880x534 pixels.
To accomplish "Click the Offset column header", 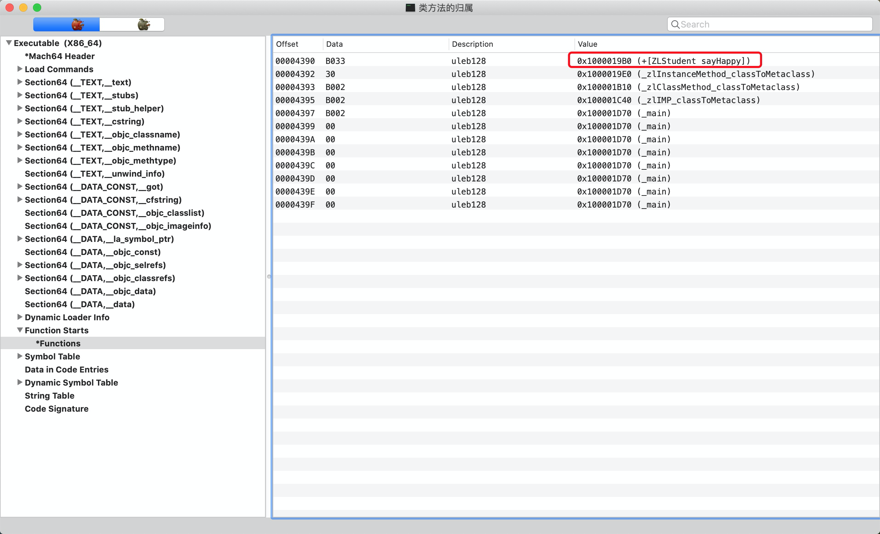I will point(287,44).
